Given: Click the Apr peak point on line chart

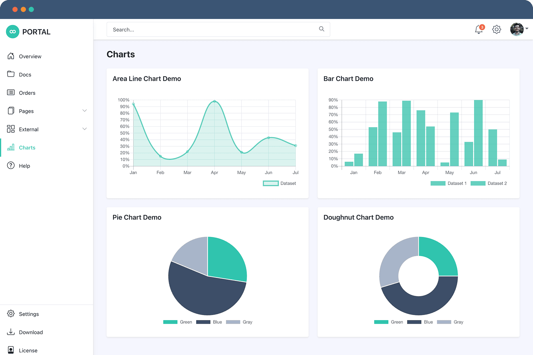Looking at the screenshot, I should pyautogui.click(x=215, y=101).
